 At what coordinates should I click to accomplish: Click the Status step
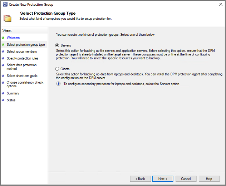coord(11,100)
